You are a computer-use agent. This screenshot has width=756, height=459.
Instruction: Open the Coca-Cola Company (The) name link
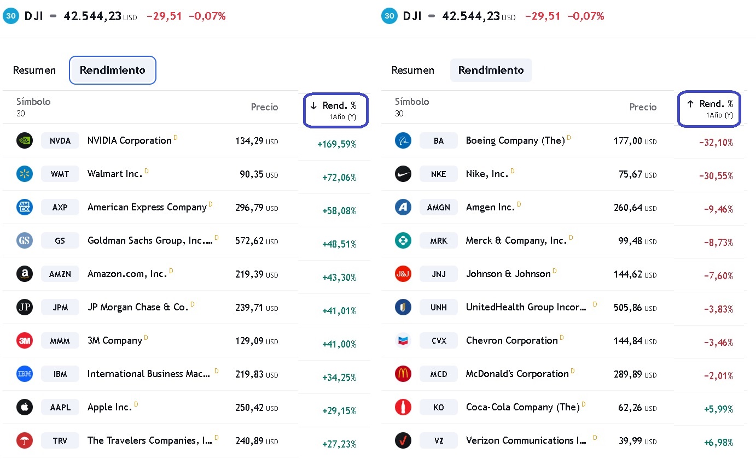522,407
